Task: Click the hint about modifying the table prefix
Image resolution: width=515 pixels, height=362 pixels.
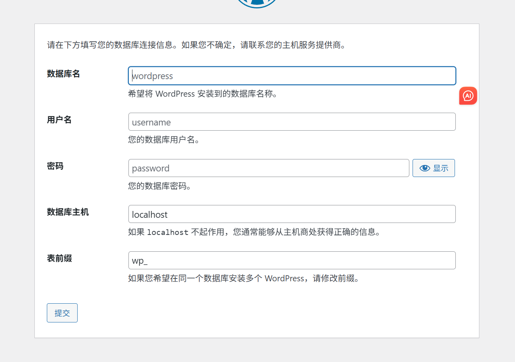Action: pyautogui.click(x=243, y=278)
